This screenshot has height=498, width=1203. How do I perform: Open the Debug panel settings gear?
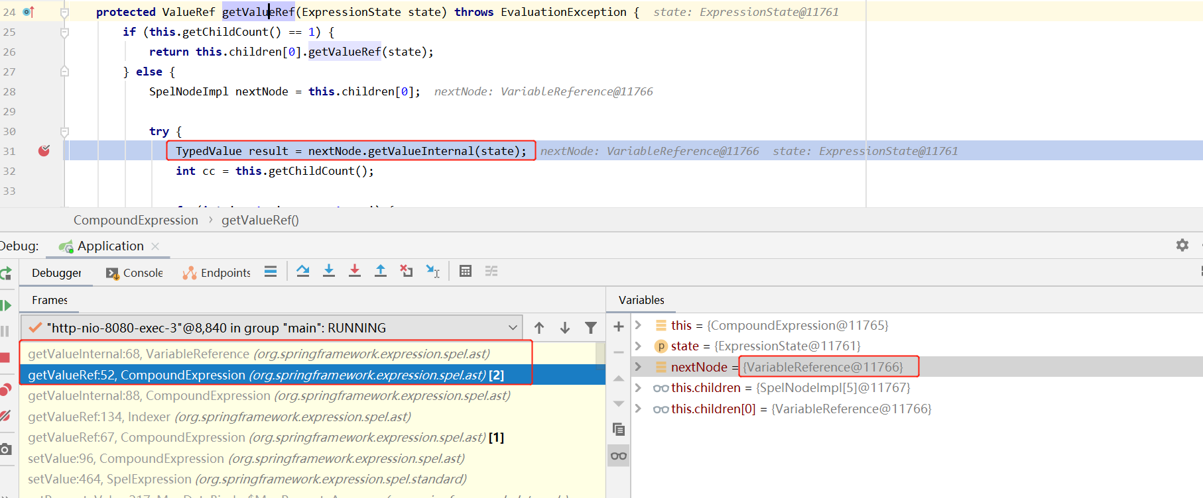click(1182, 245)
